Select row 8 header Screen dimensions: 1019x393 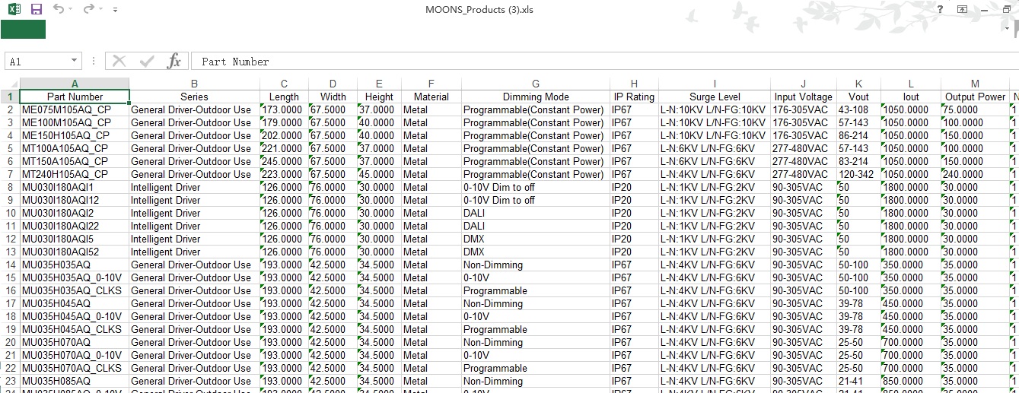10,187
